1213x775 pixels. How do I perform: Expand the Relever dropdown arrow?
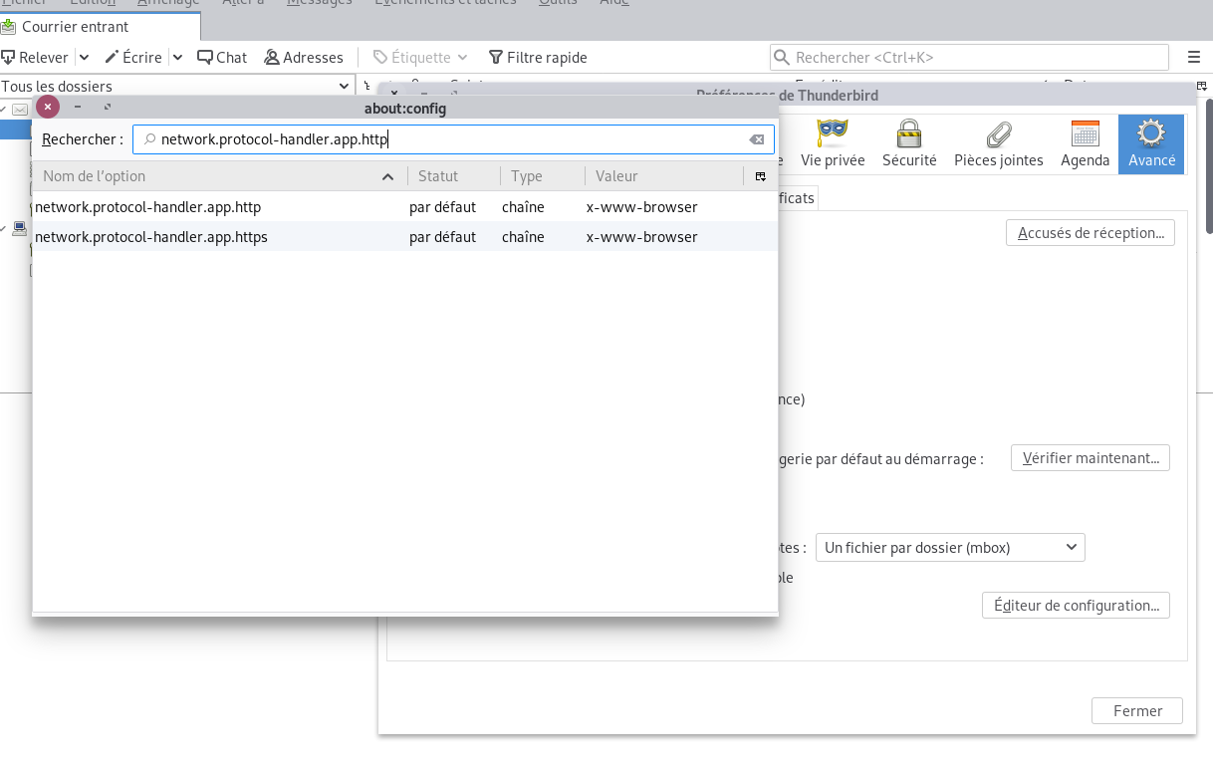coord(84,58)
